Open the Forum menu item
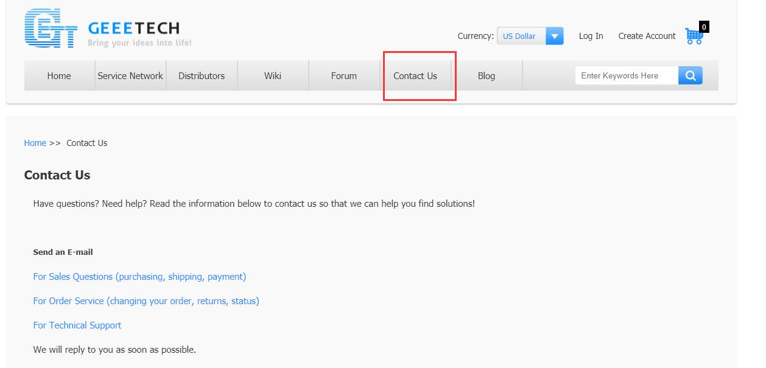This screenshot has height=368, width=766. pyautogui.click(x=344, y=76)
